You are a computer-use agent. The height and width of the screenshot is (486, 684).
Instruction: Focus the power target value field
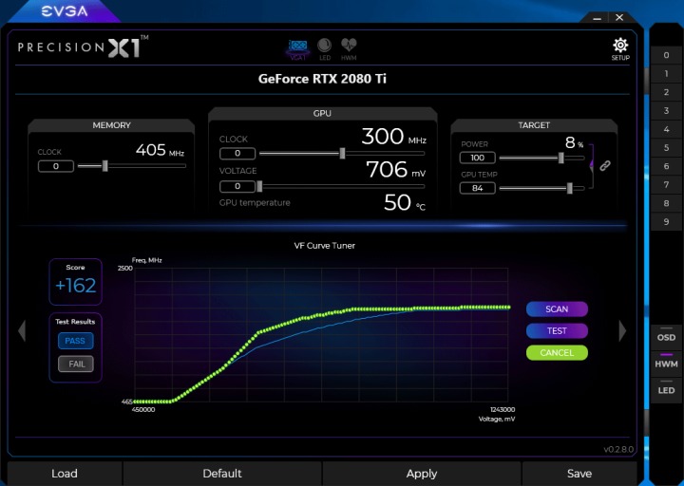click(x=477, y=158)
